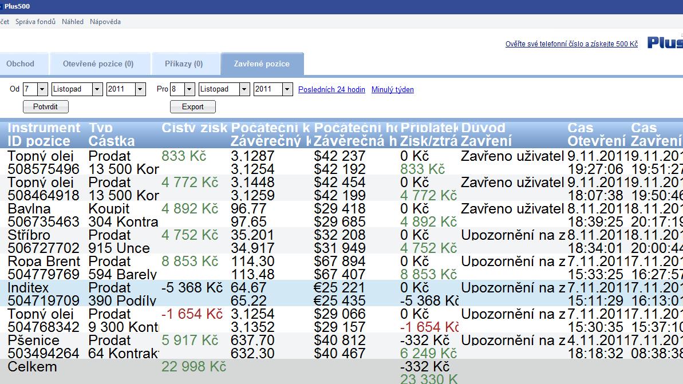683x384 pixels.
Task: Click the Export button
Action: tap(192, 106)
